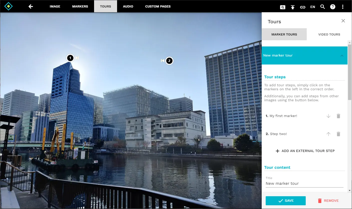Open the Markers tab
Screen dimensions: 352x209
click(x=80, y=6)
